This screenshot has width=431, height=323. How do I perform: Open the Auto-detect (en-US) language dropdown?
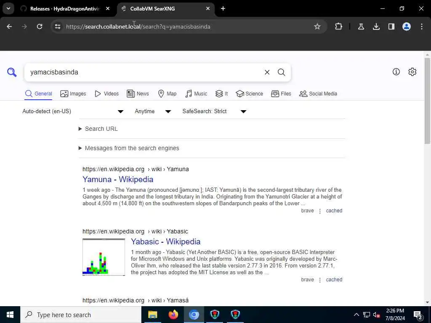click(x=73, y=111)
